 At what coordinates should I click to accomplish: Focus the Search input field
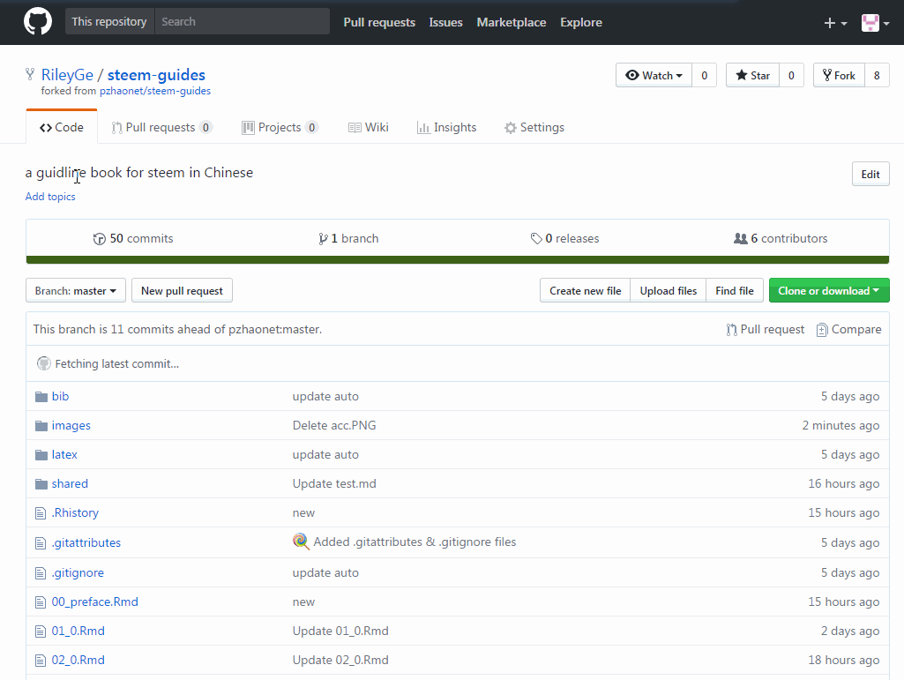243,21
